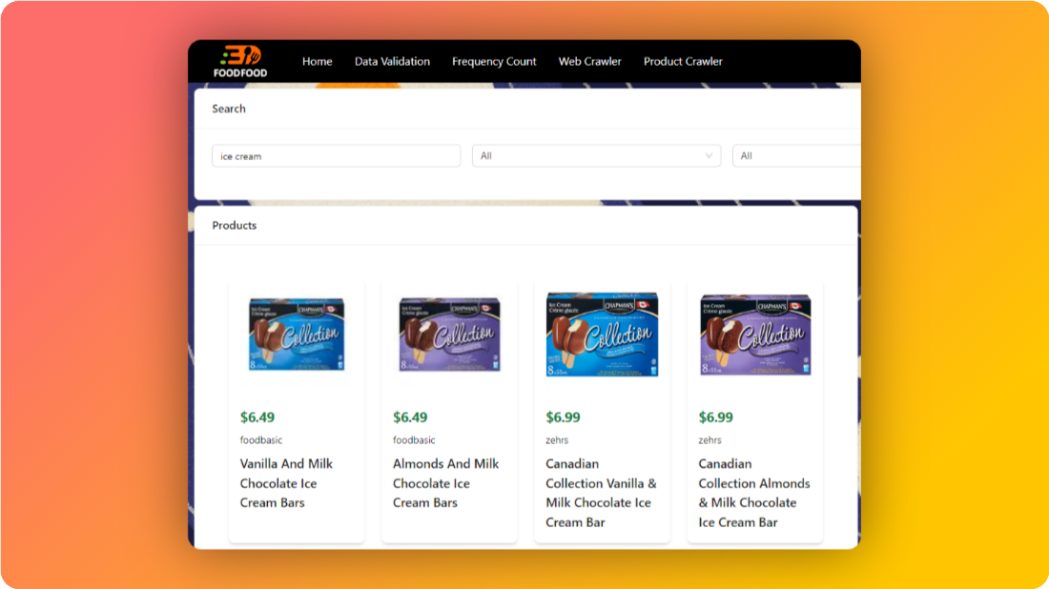
Task: Focus the search field containing "ice cream"
Action: (x=336, y=156)
